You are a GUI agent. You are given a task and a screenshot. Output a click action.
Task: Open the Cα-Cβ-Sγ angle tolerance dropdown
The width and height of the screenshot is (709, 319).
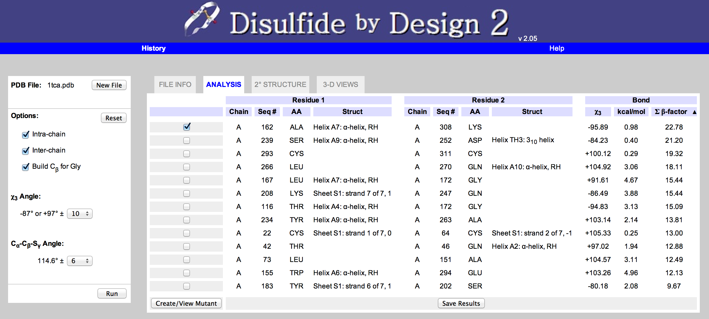pos(80,261)
